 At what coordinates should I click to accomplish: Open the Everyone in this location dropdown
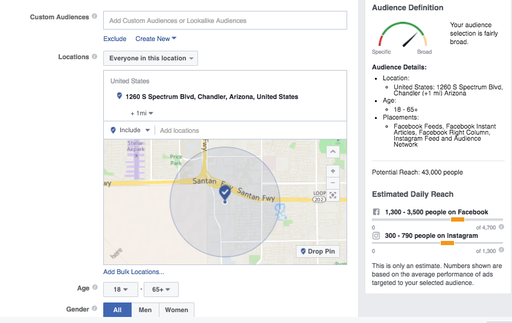point(150,58)
